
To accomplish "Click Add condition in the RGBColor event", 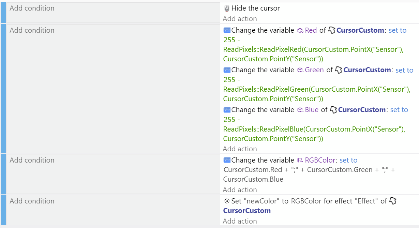I will [32, 160].
